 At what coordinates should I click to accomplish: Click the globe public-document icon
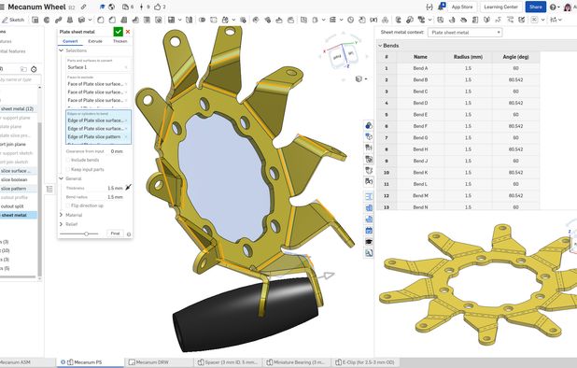(x=111, y=7)
